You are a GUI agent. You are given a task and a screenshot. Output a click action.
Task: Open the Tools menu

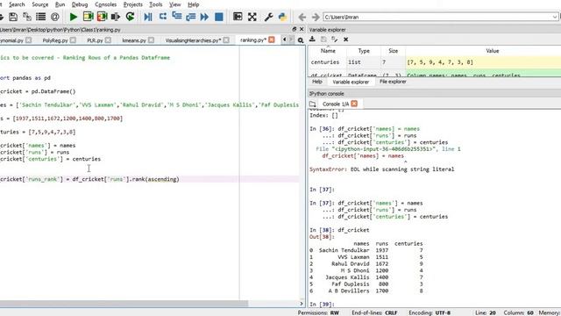(x=156, y=4)
